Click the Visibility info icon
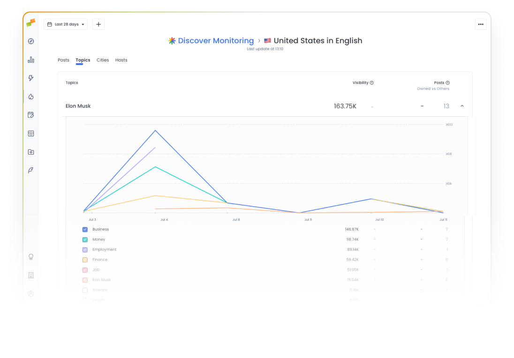Image resolution: width=514 pixels, height=358 pixels. pyautogui.click(x=371, y=82)
